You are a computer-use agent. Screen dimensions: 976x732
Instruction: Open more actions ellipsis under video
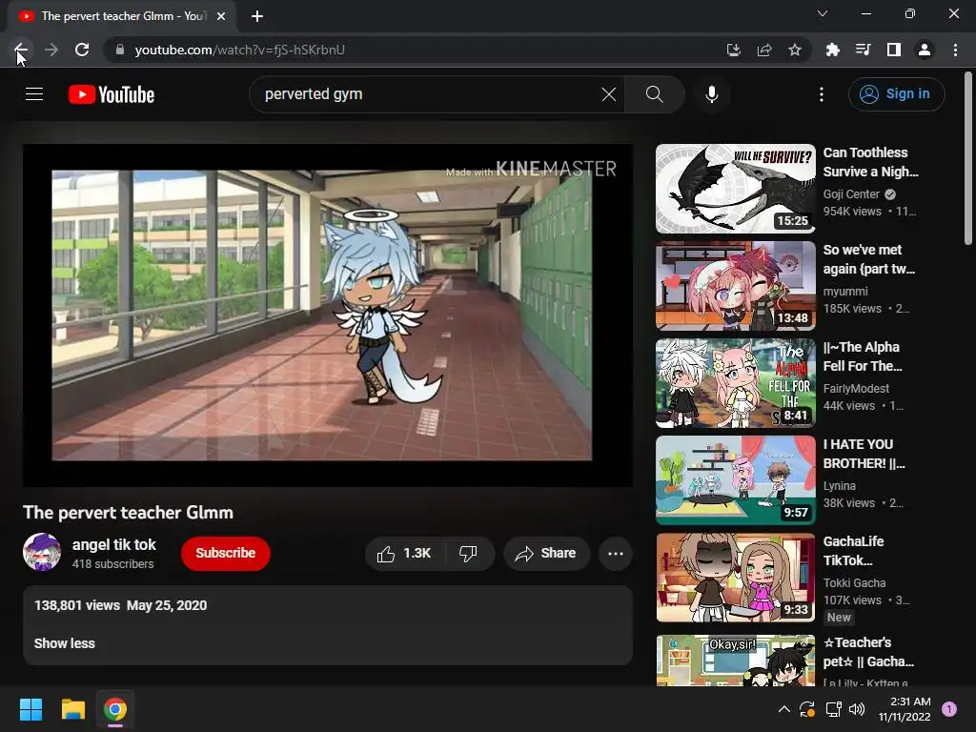click(x=616, y=554)
